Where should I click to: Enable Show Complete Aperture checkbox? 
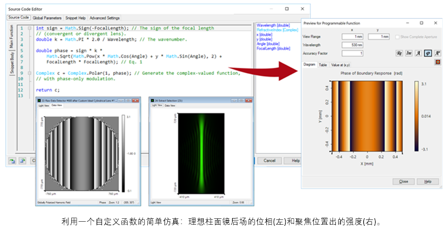tap(397, 37)
